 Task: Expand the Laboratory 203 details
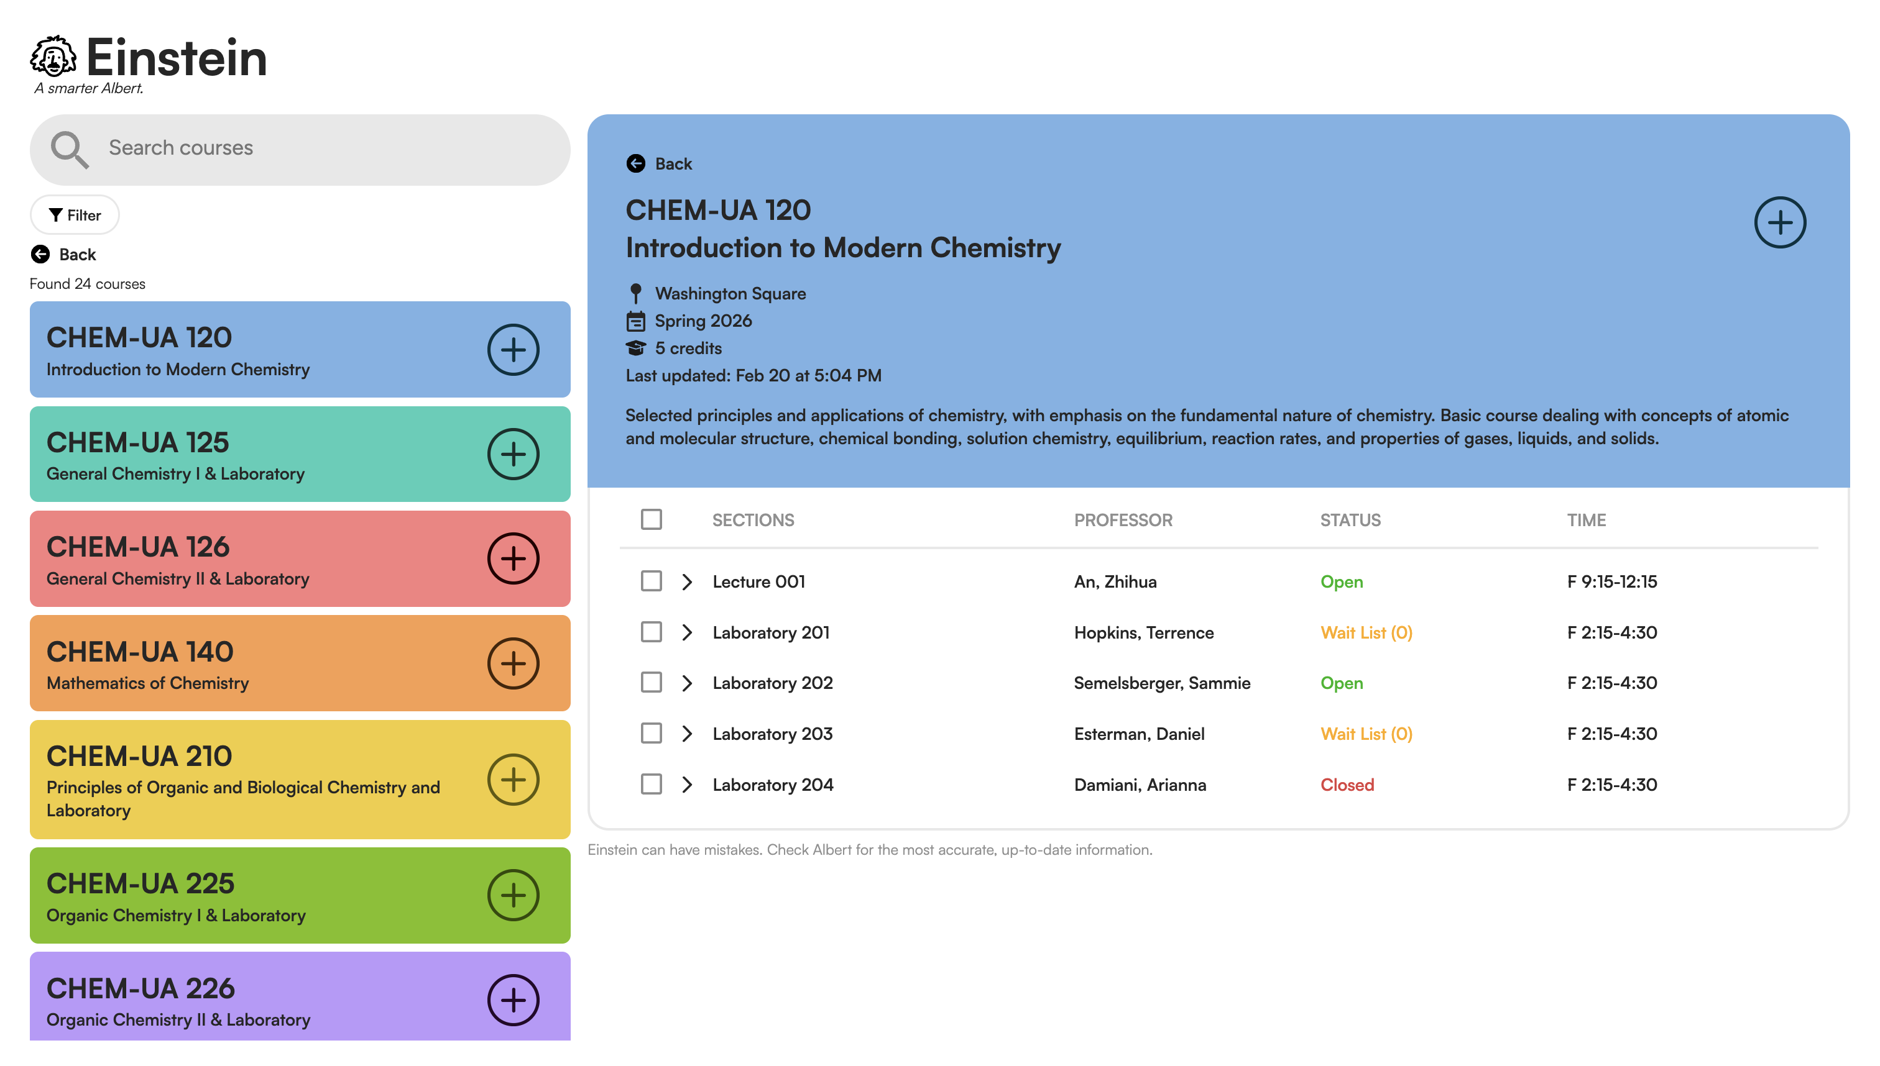point(687,733)
